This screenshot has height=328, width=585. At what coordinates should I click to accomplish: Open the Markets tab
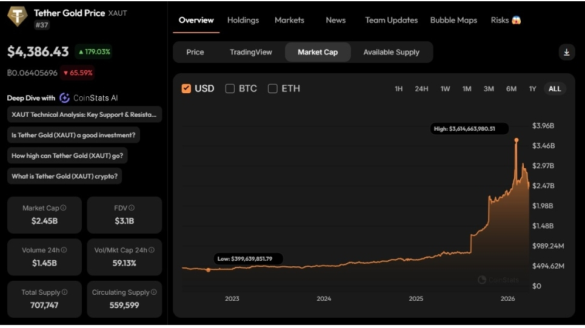[290, 20]
